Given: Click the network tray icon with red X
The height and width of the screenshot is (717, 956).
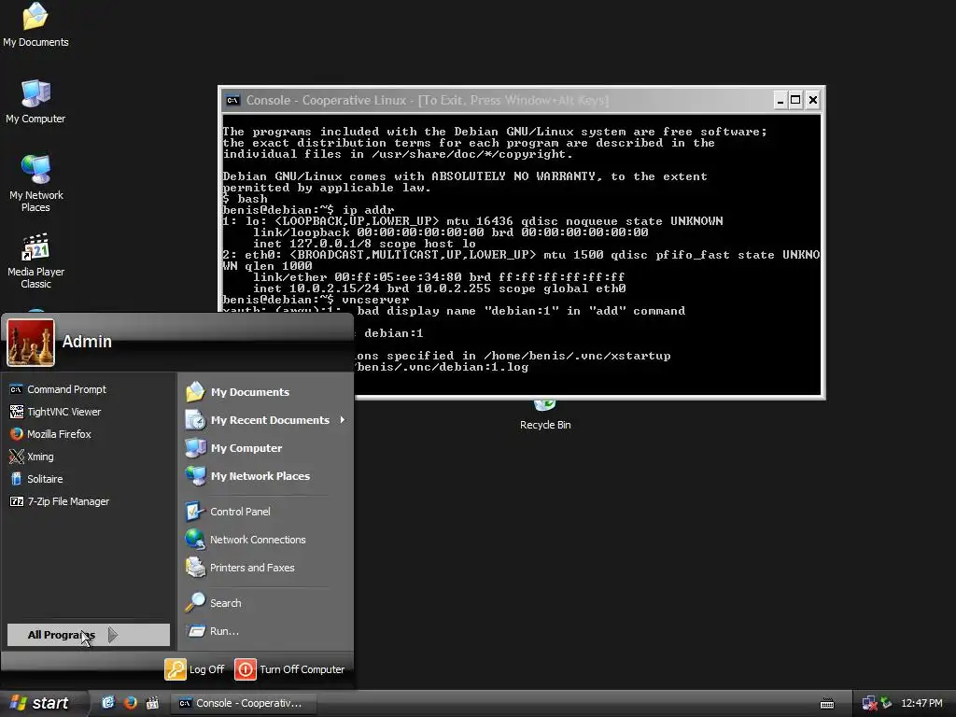Looking at the screenshot, I should [x=869, y=704].
